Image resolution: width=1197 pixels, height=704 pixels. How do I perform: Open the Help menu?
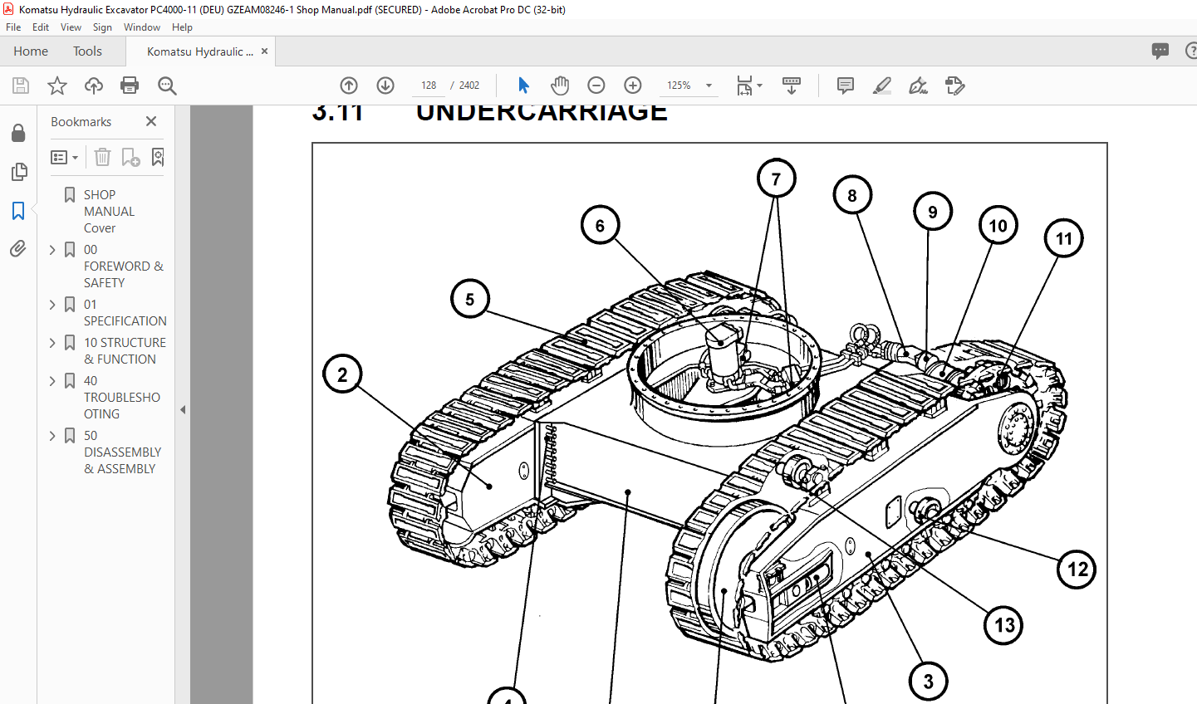(182, 27)
